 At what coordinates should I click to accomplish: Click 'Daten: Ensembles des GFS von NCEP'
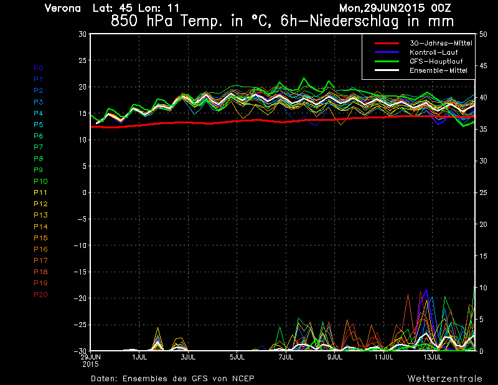[x=172, y=379]
